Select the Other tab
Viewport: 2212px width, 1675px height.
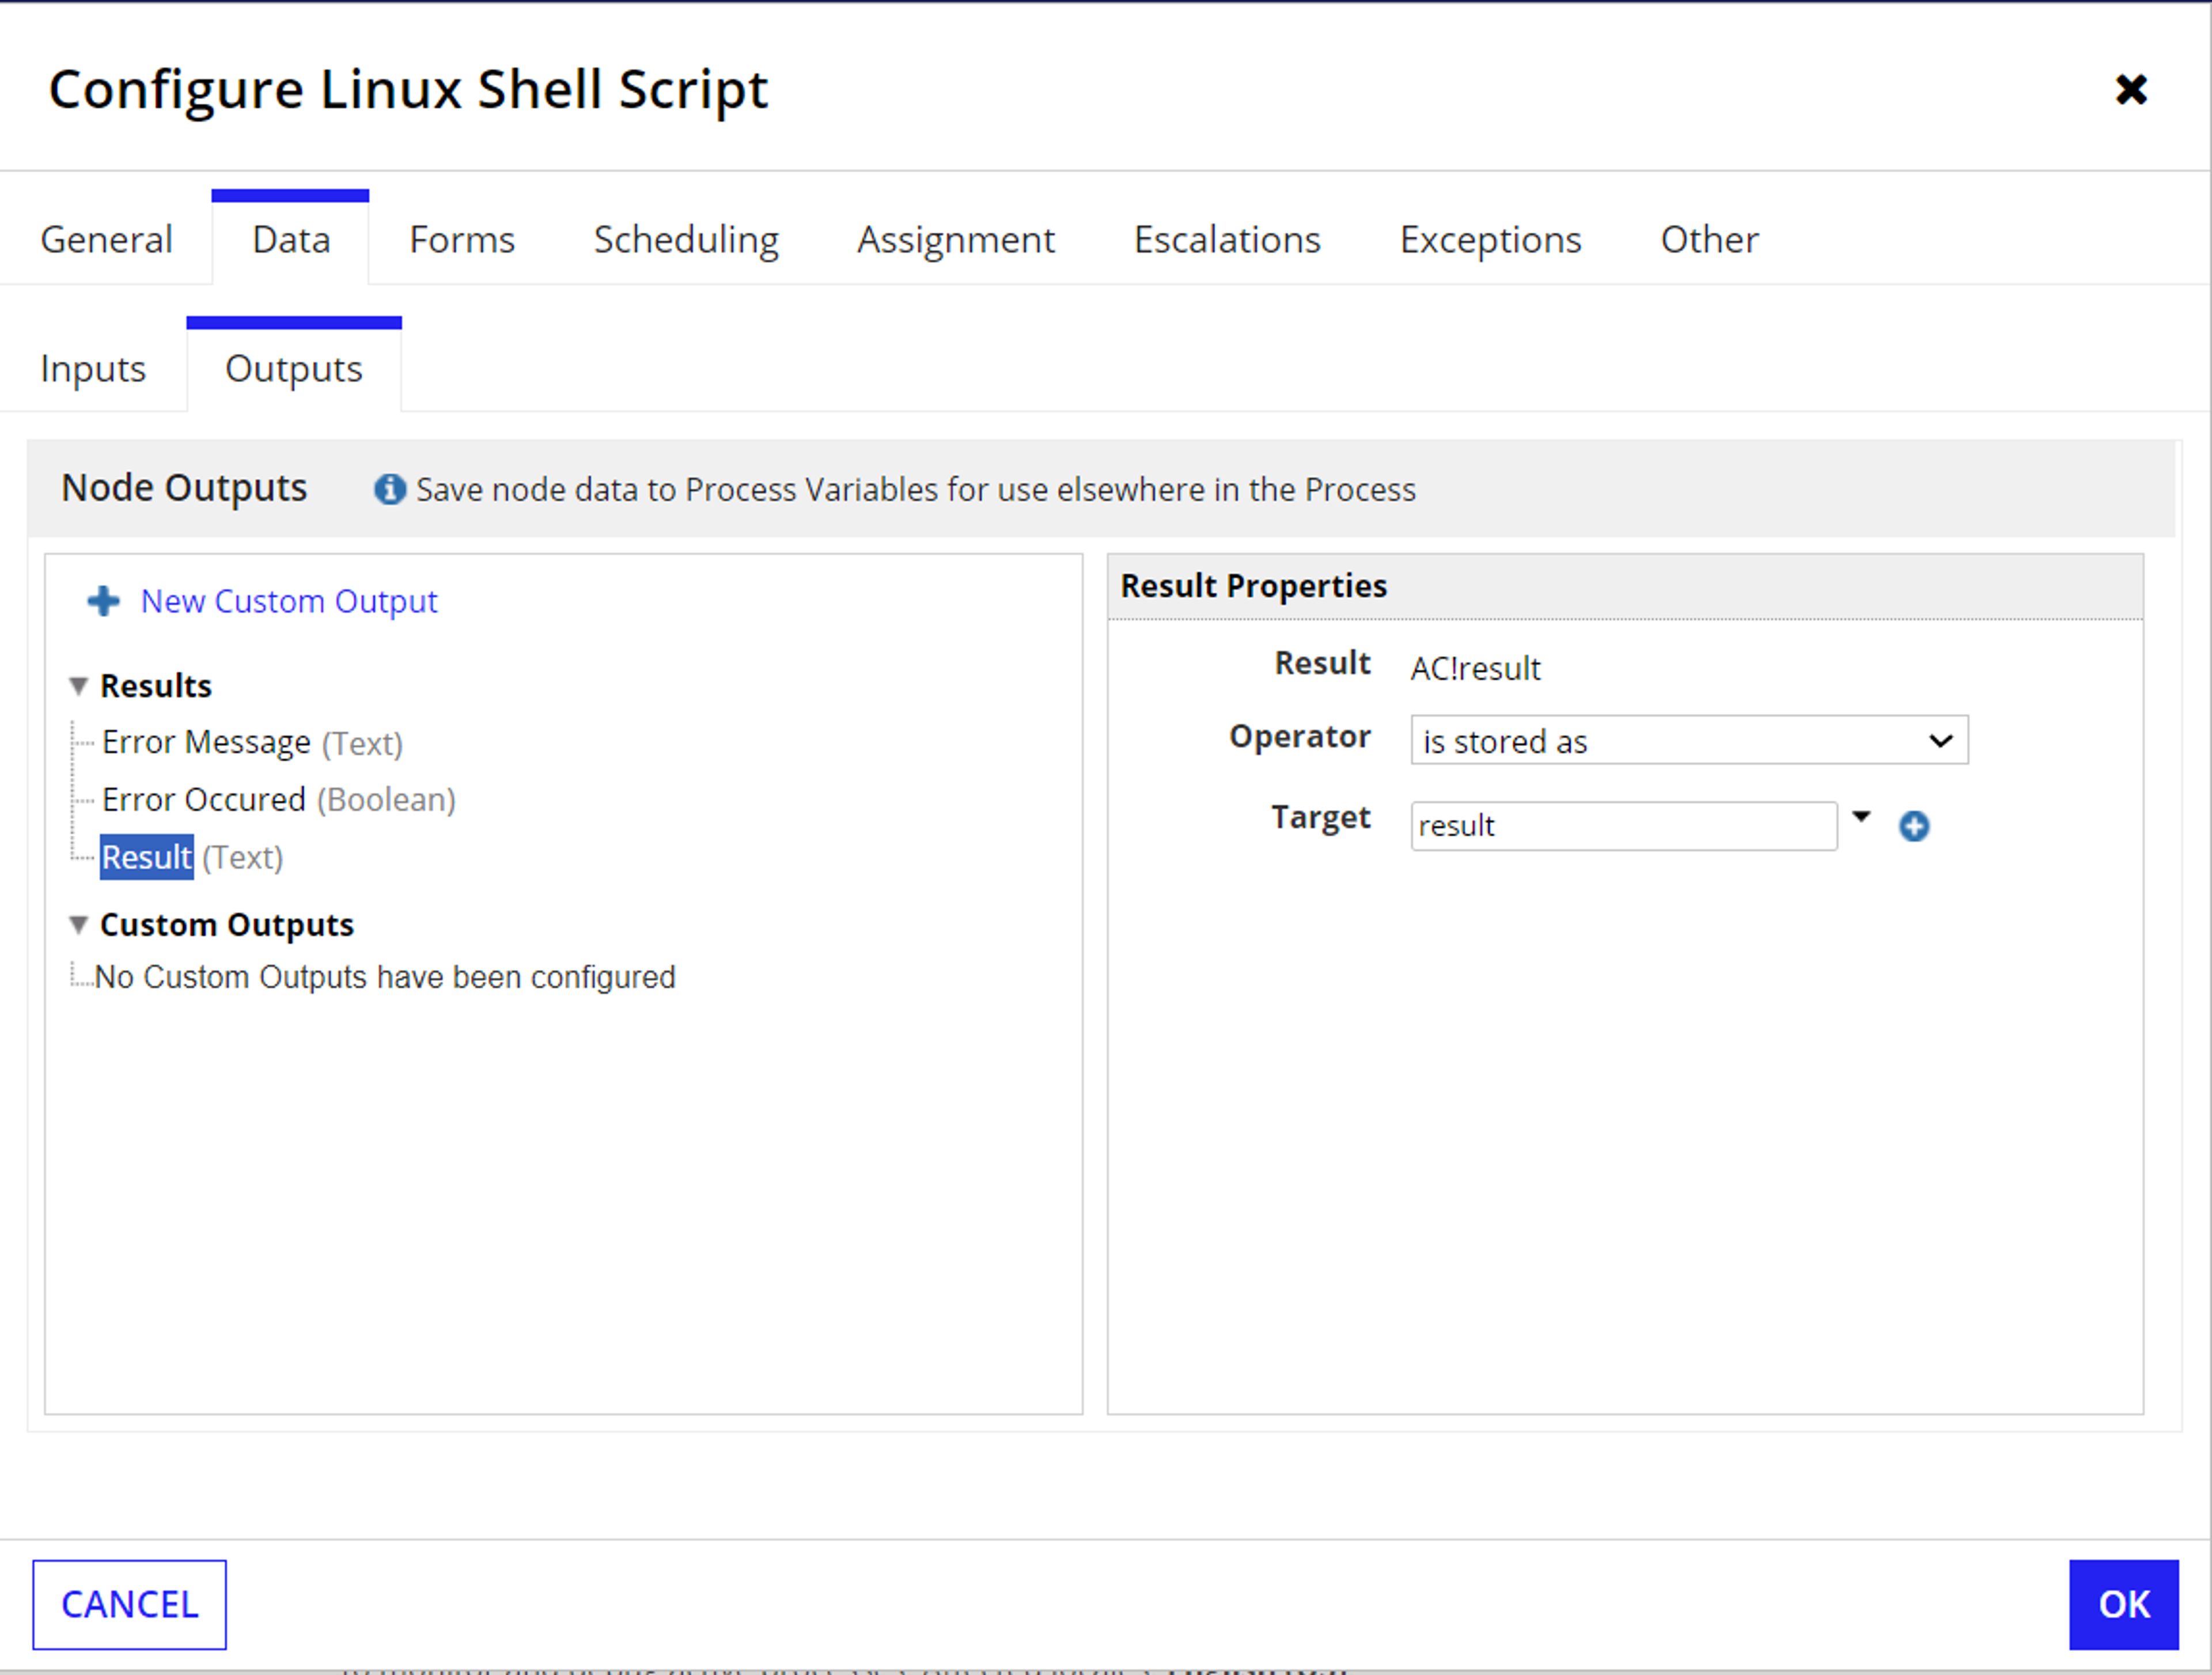tap(1709, 240)
